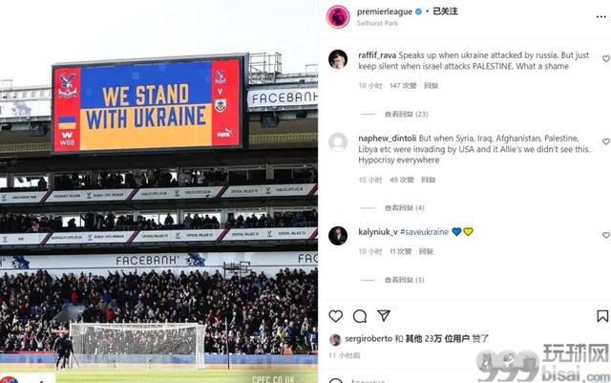The width and height of the screenshot is (611, 383).
Task: Click the #saveukraine hashtag
Action: (424, 232)
